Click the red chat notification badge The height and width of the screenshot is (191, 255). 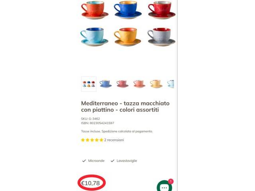171,181
